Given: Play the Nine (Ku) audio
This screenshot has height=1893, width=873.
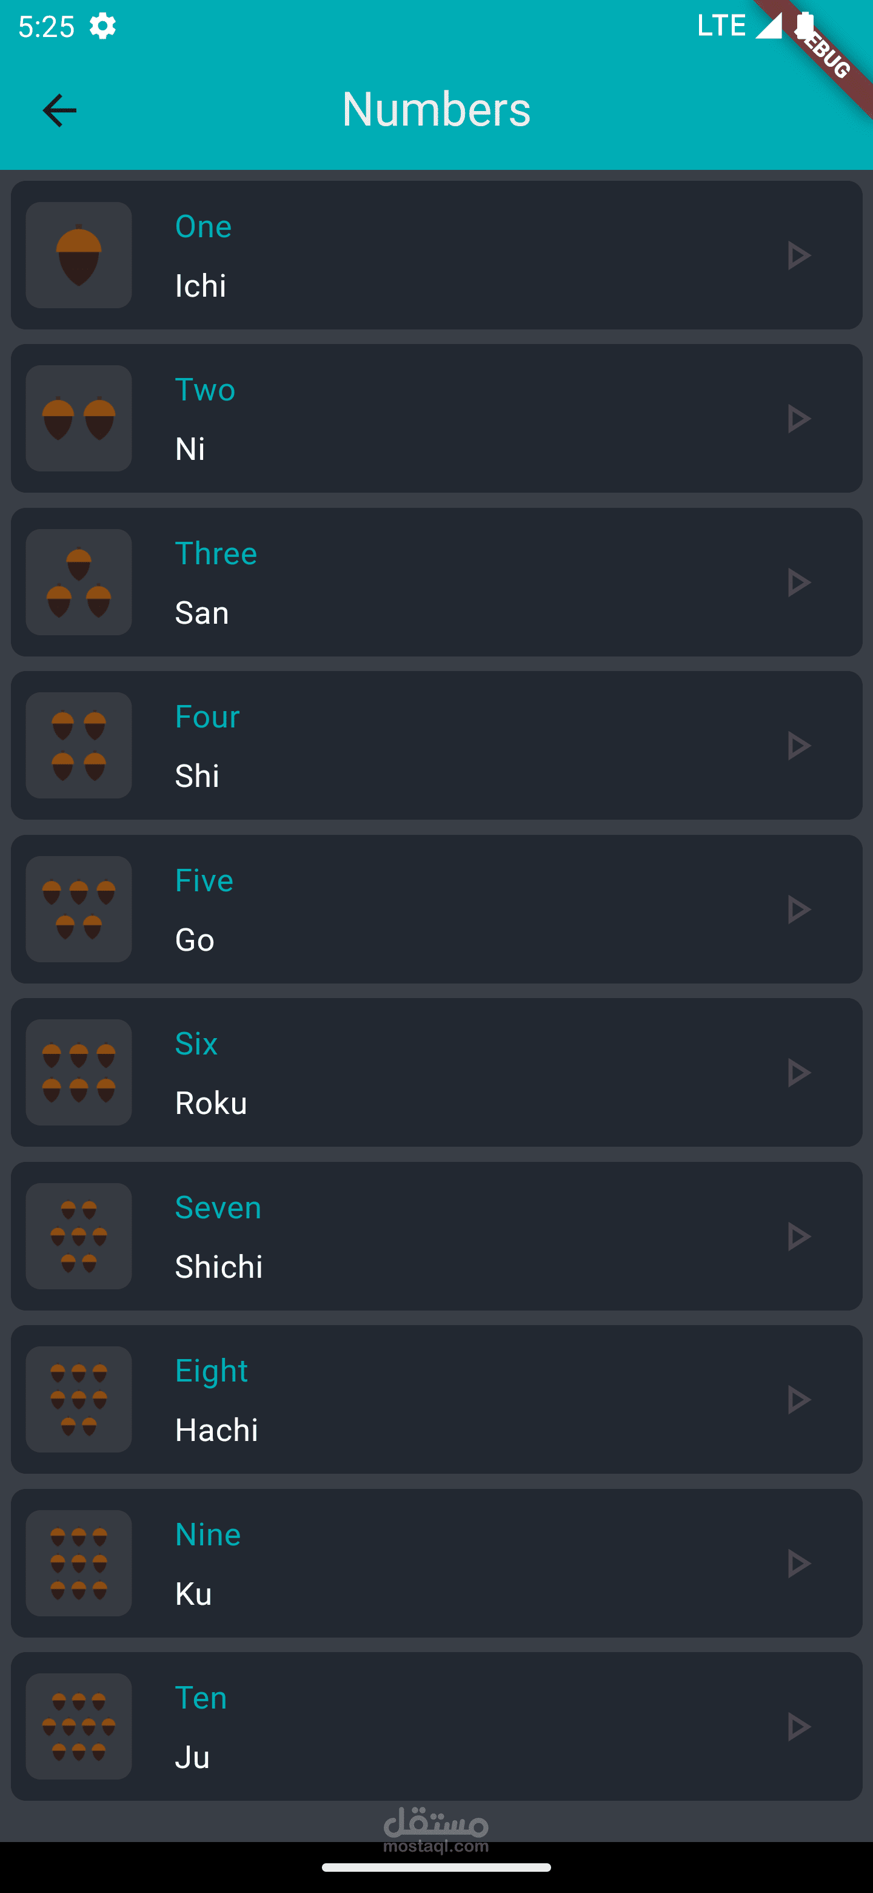Looking at the screenshot, I should [799, 1564].
